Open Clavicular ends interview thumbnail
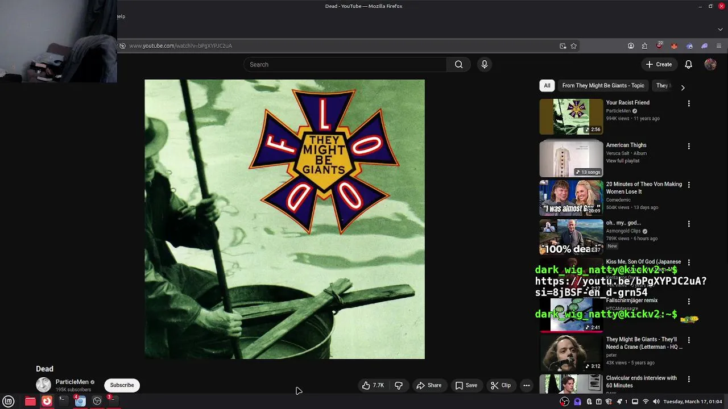Image resolution: width=728 pixels, height=409 pixels. pos(571,384)
